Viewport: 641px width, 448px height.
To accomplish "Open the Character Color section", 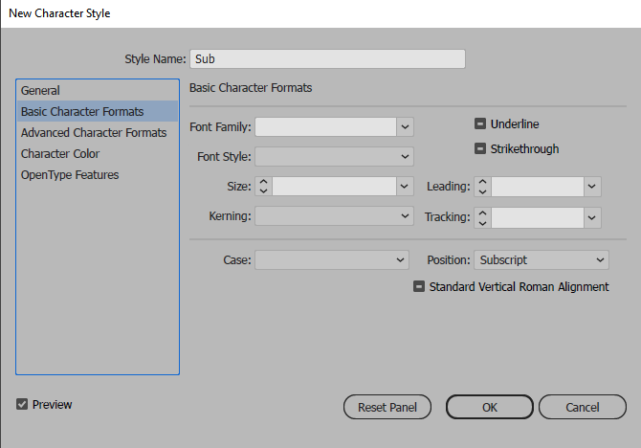I will [x=60, y=154].
